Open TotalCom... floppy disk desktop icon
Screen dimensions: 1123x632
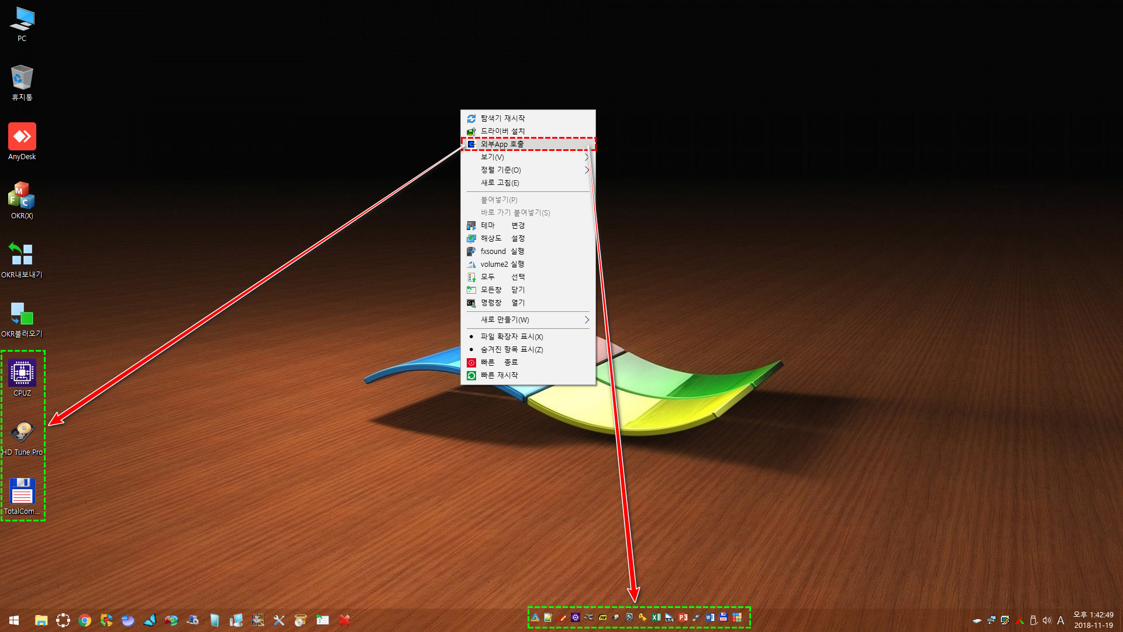point(22,496)
